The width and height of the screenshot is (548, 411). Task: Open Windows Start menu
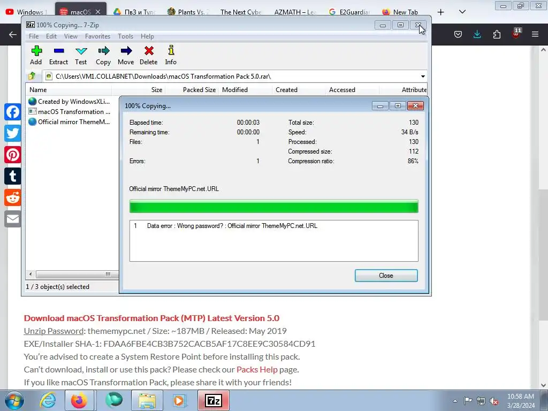14,400
